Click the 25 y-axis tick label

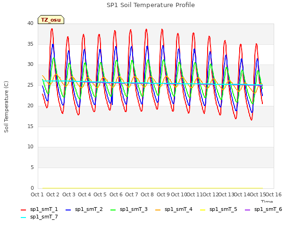[x=30, y=85]
